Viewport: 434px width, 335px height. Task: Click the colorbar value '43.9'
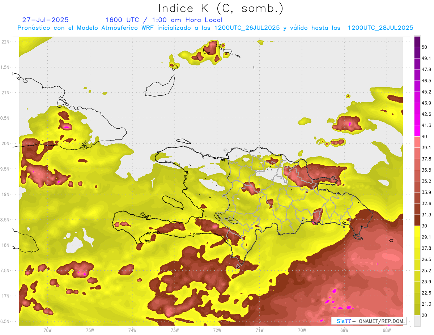(426, 103)
